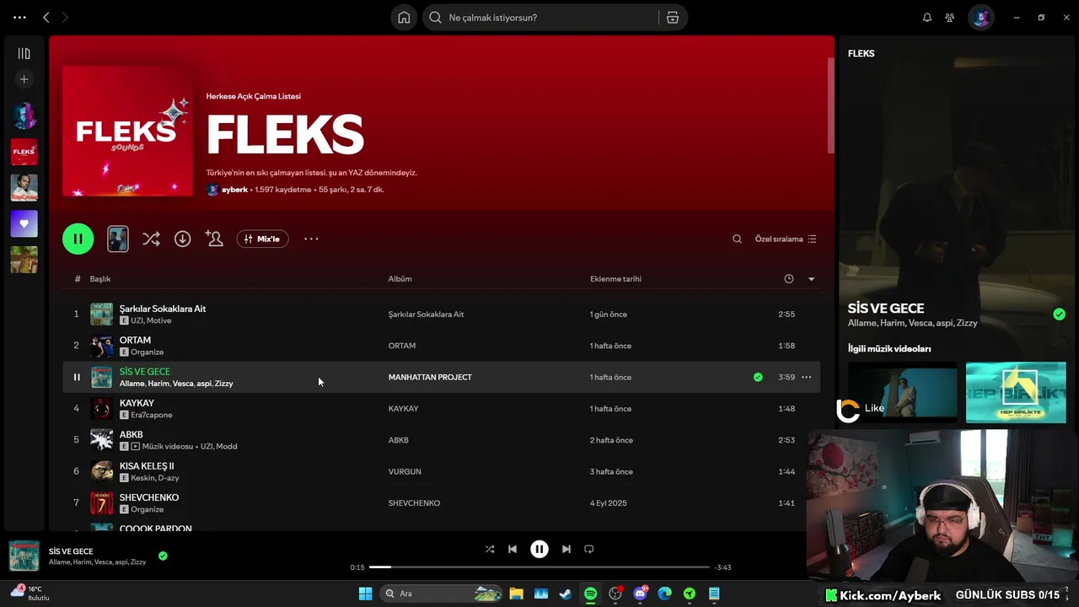Open first related music video thumbnail
Screen dimensions: 1079x607
(x=902, y=392)
